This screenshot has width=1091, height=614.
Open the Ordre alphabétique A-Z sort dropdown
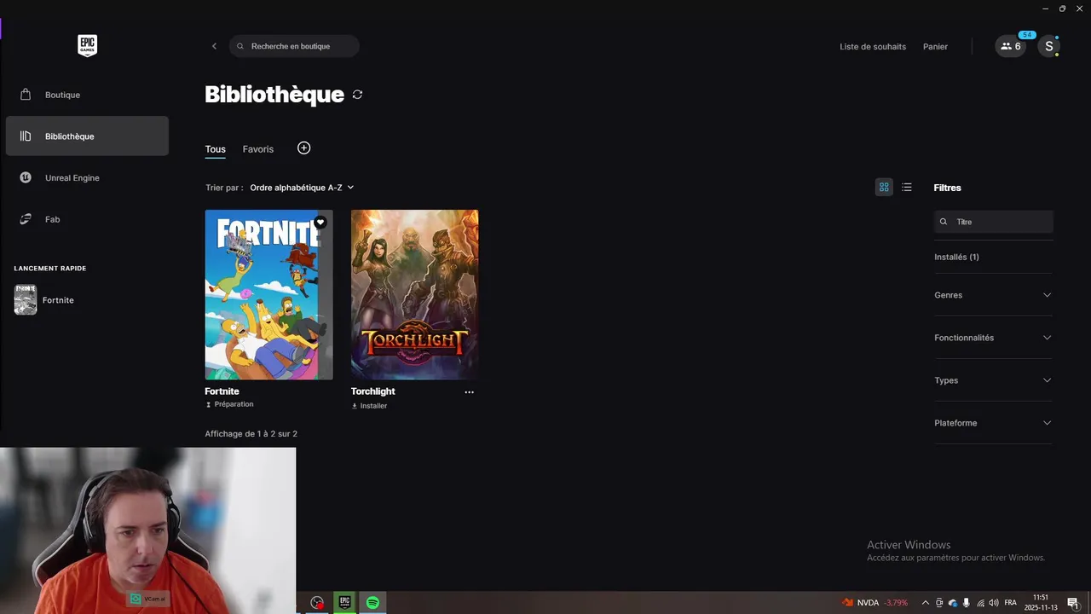(302, 188)
